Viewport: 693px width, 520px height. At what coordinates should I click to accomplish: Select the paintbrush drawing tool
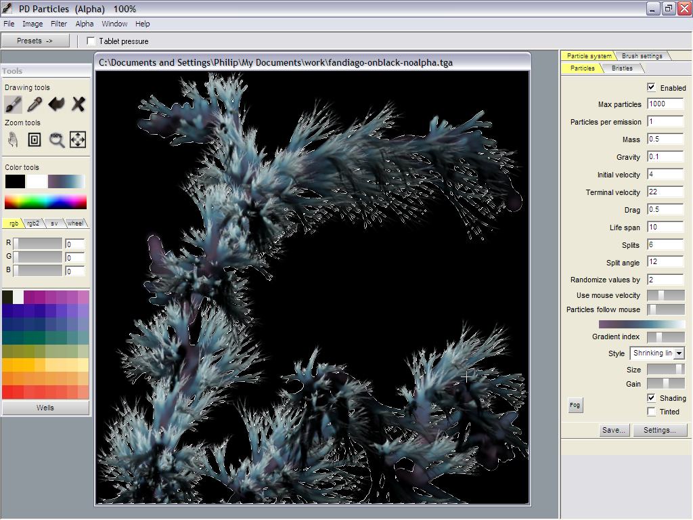coord(13,104)
